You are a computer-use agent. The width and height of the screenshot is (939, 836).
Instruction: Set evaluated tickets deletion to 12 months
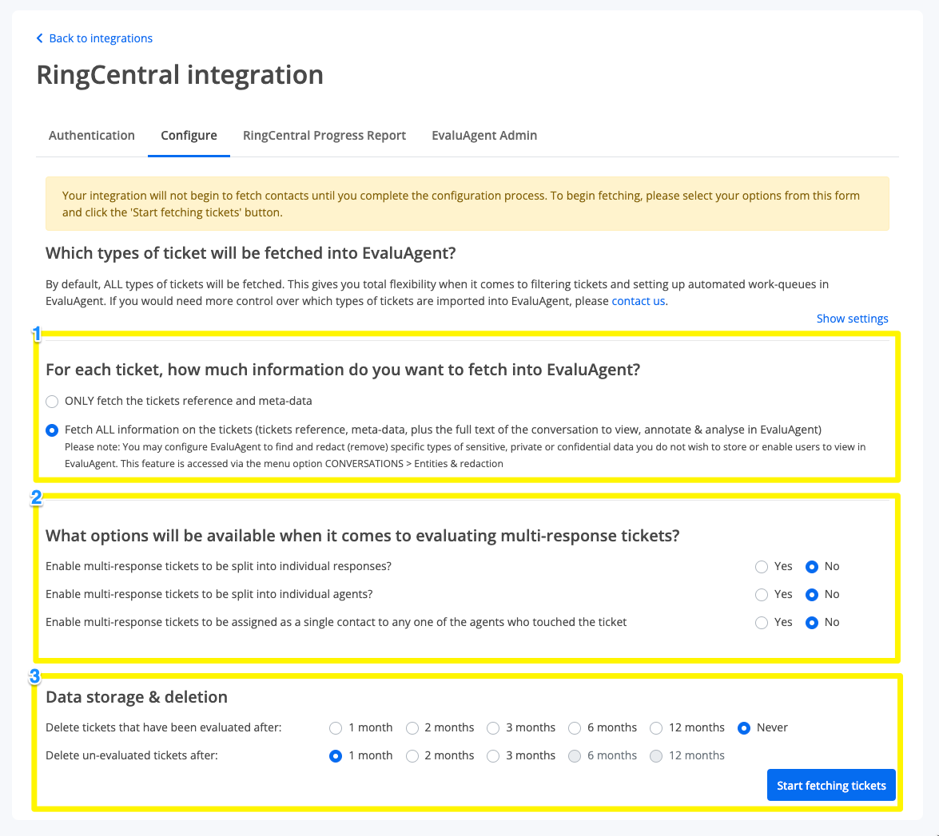[x=656, y=728]
